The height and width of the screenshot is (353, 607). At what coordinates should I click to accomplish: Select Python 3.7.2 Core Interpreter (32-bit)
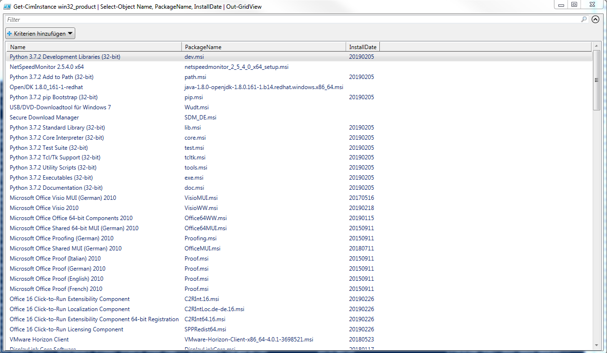299,138
